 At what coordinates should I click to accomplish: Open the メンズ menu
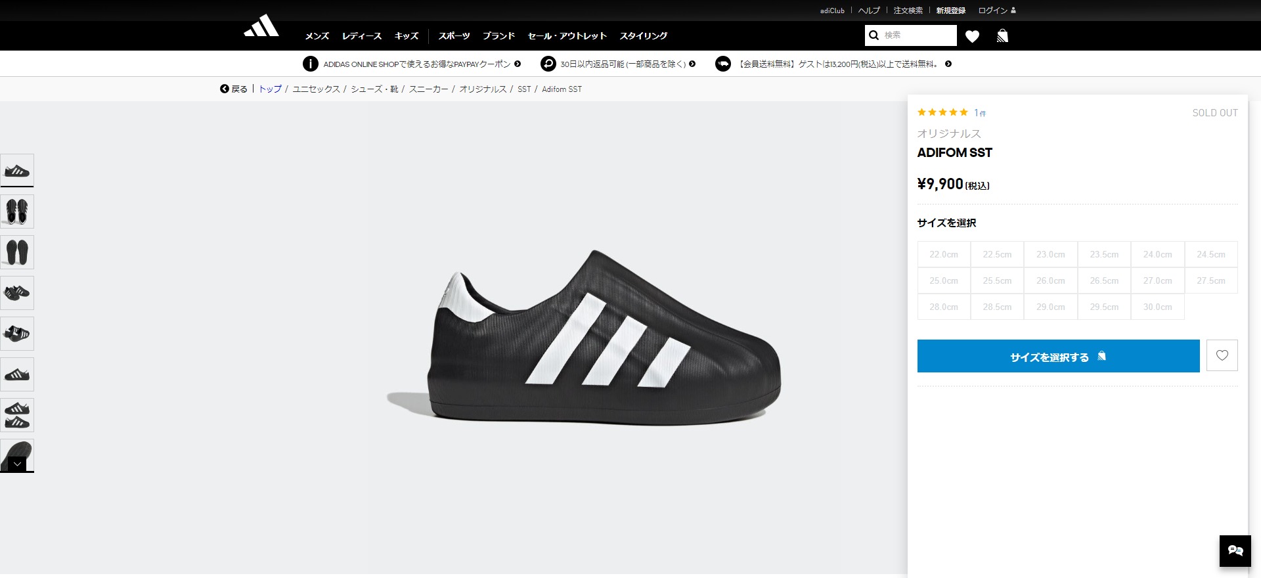[x=317, y=36]
